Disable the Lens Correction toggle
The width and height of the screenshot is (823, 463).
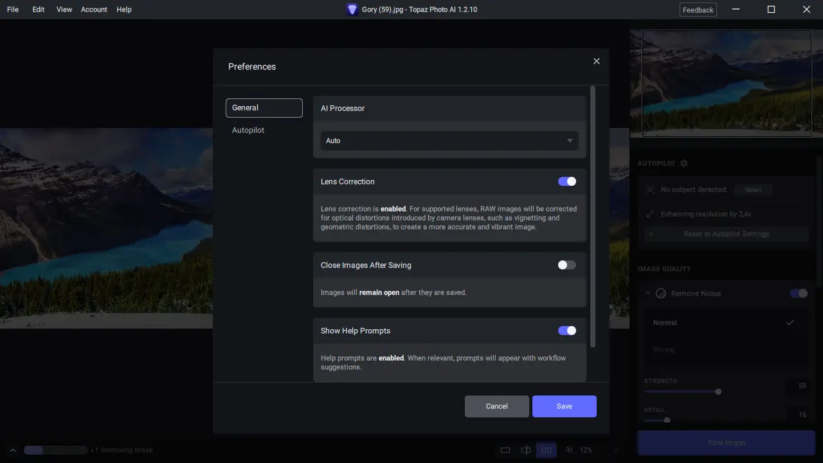tap(567, 181)
